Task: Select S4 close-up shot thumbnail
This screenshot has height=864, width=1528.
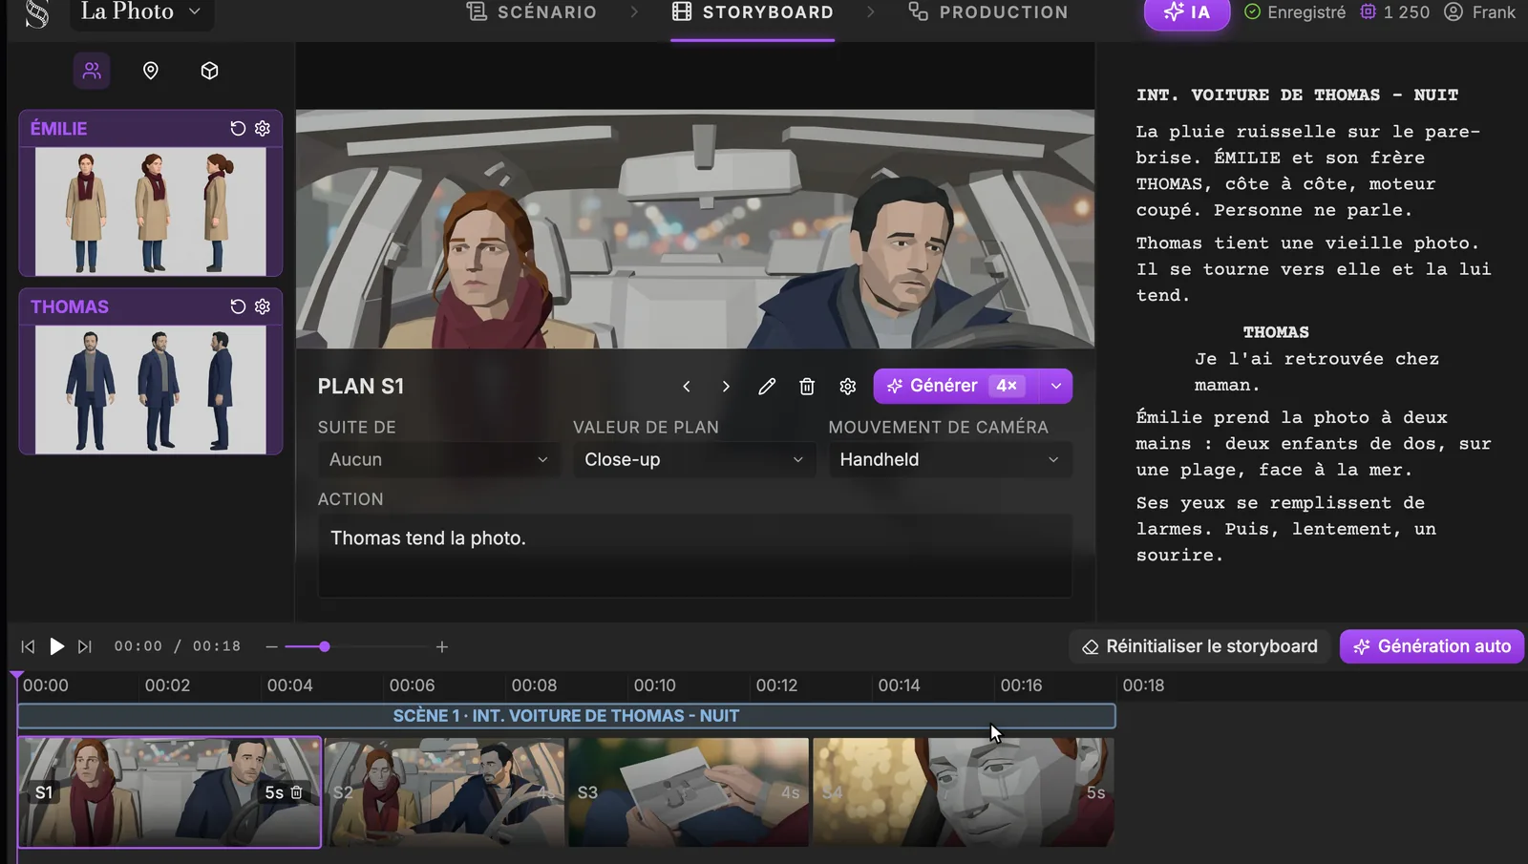Action: pyautogui.click(x=964, y=792)
